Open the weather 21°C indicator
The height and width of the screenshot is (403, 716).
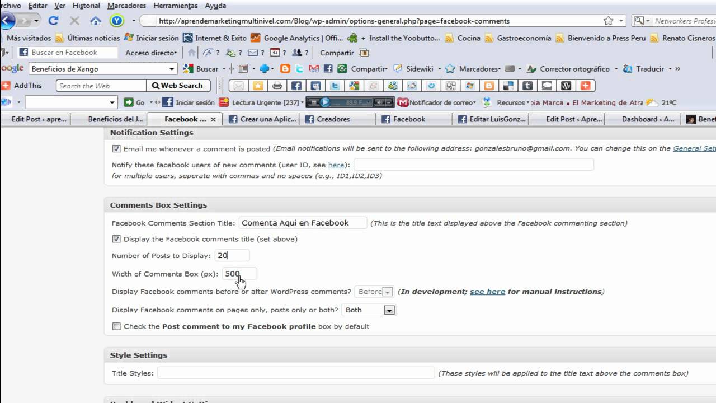point(661,102)
